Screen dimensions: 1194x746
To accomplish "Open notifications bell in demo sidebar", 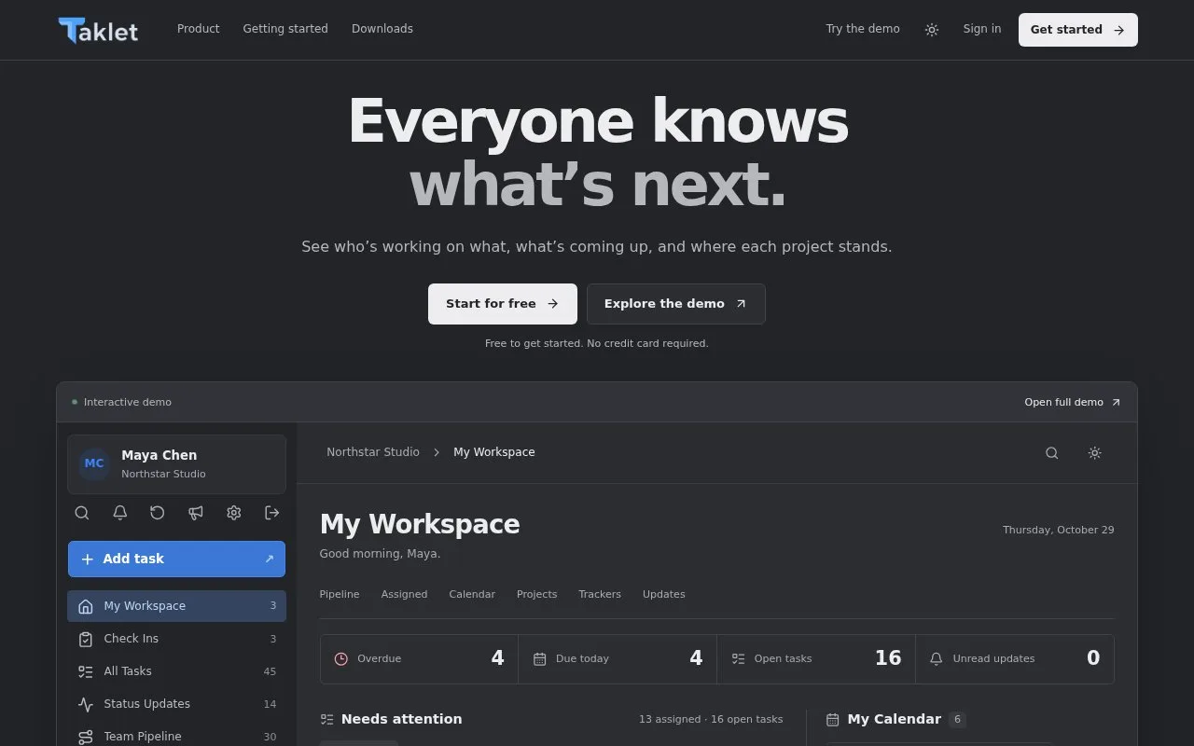I will (x=120, y=513).
